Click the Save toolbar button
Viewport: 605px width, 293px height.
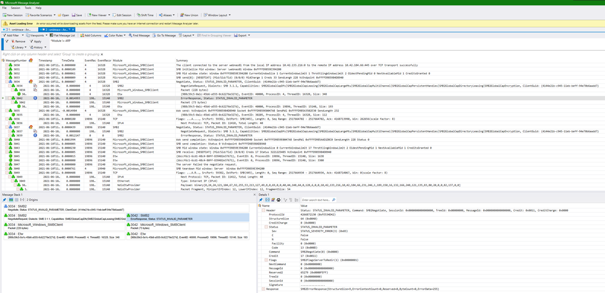coord(78,15)
